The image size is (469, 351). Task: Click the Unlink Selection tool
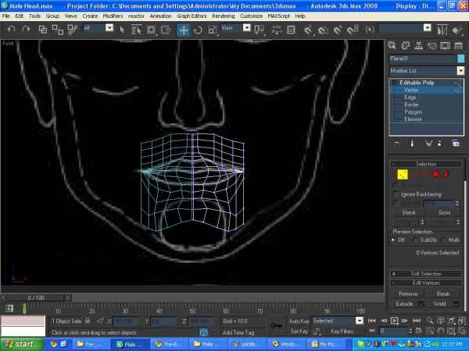pos(57,30)
